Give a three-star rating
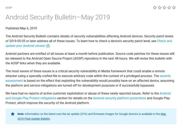The width and height of the screenshot is (182, 131). [165, 8]
